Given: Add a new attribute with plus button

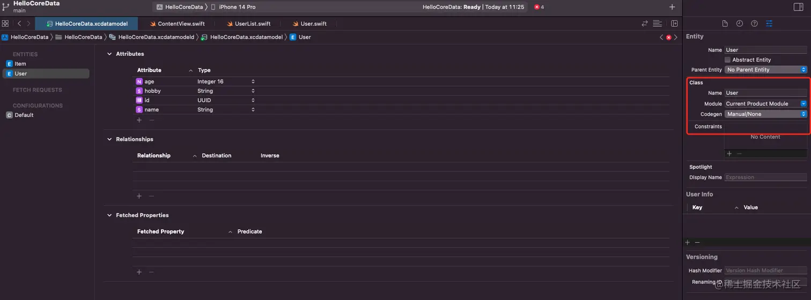Looking at the screenshot, I should tap(139, 120).
